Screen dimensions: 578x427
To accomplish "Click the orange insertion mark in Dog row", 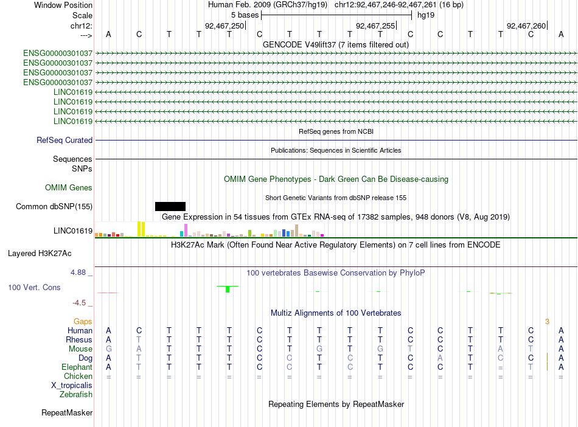I will [x=547, y=358].
